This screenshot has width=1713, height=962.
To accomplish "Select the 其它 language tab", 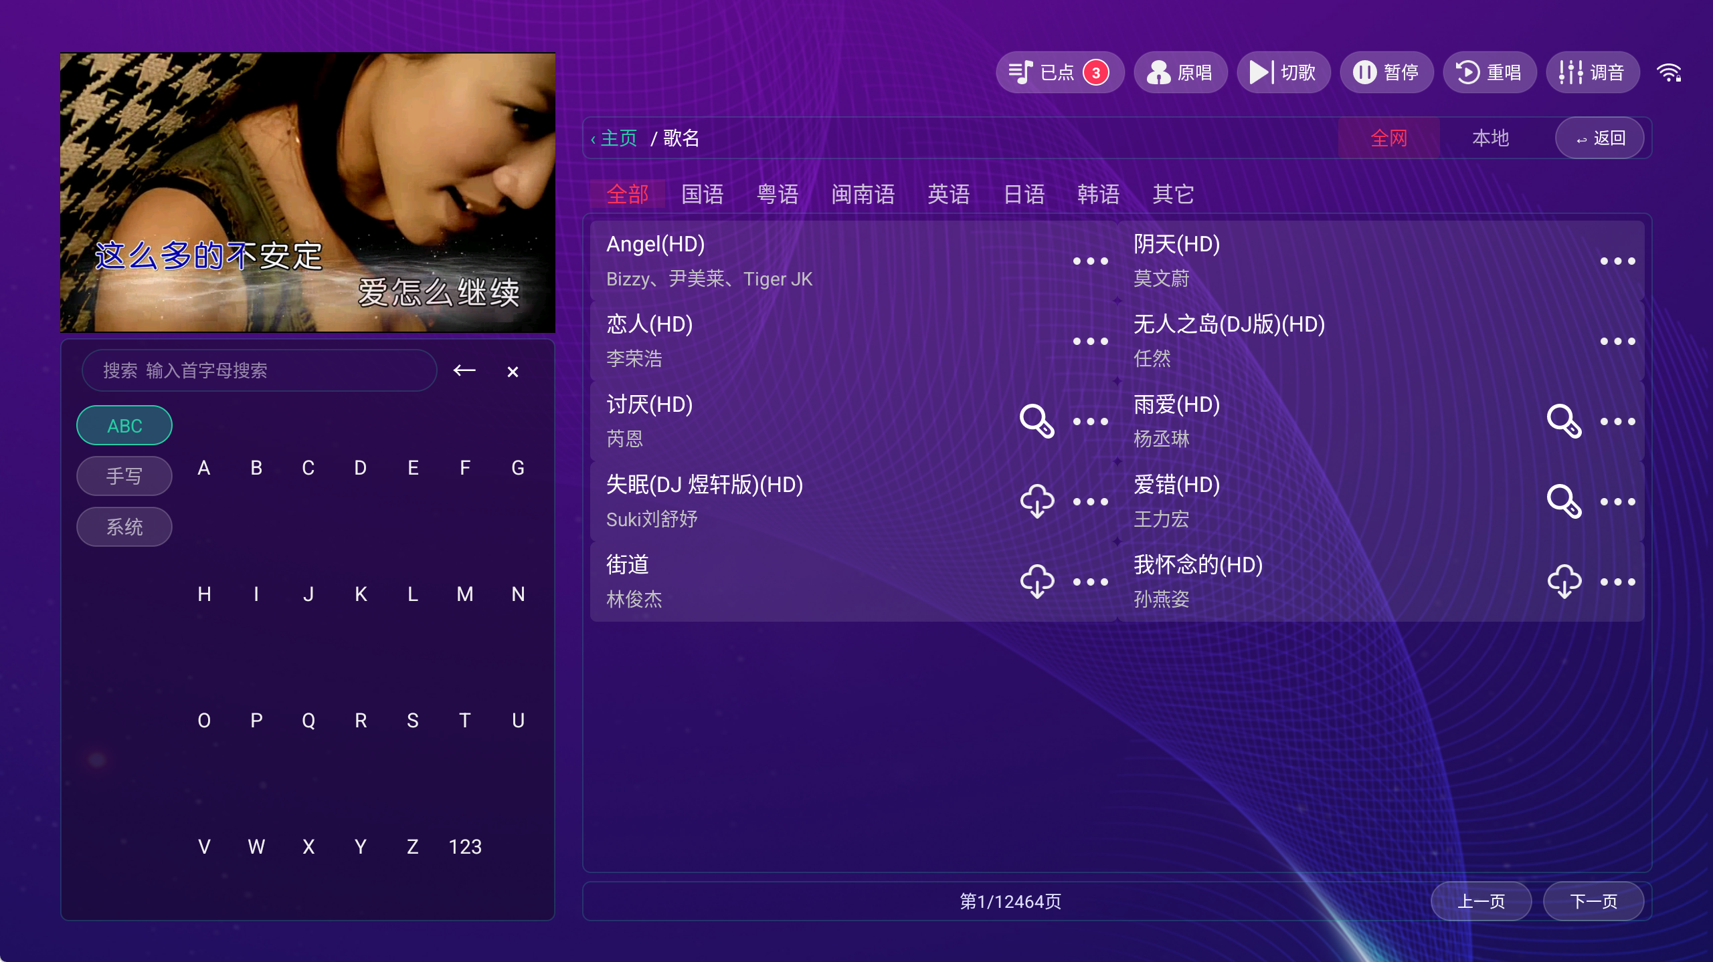I will pos(1174,195).
